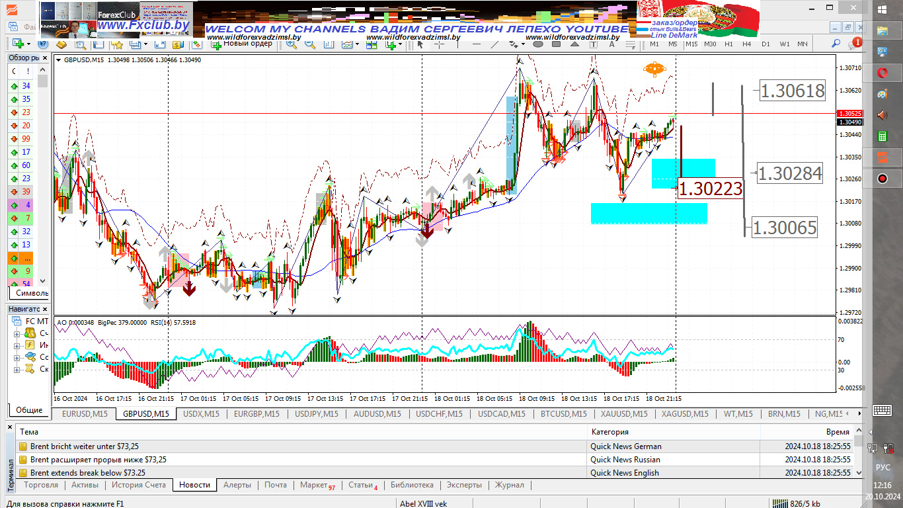Select the Rectangle drawing tool
This screenshot has width=903, height=508.
click(x=556, y=44)
